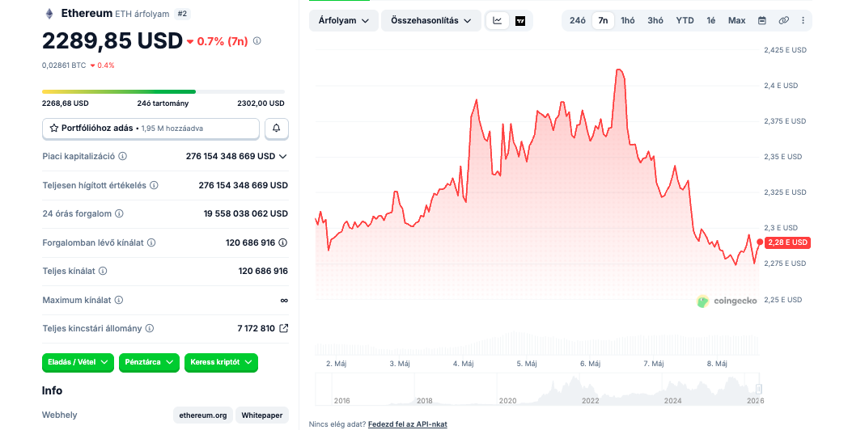Open info icon beside 0.7% (7n) change
Image resolution: width=848 pixels, height=430 pixels.
point(257,40)
